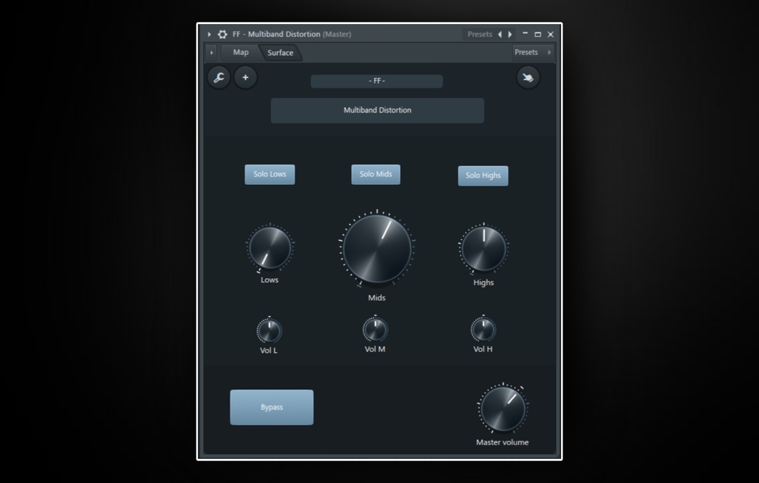Click the pointing hand icon button
Image resolution: width=759 pixels, height=483 pixels.
(x=528, y=78)
